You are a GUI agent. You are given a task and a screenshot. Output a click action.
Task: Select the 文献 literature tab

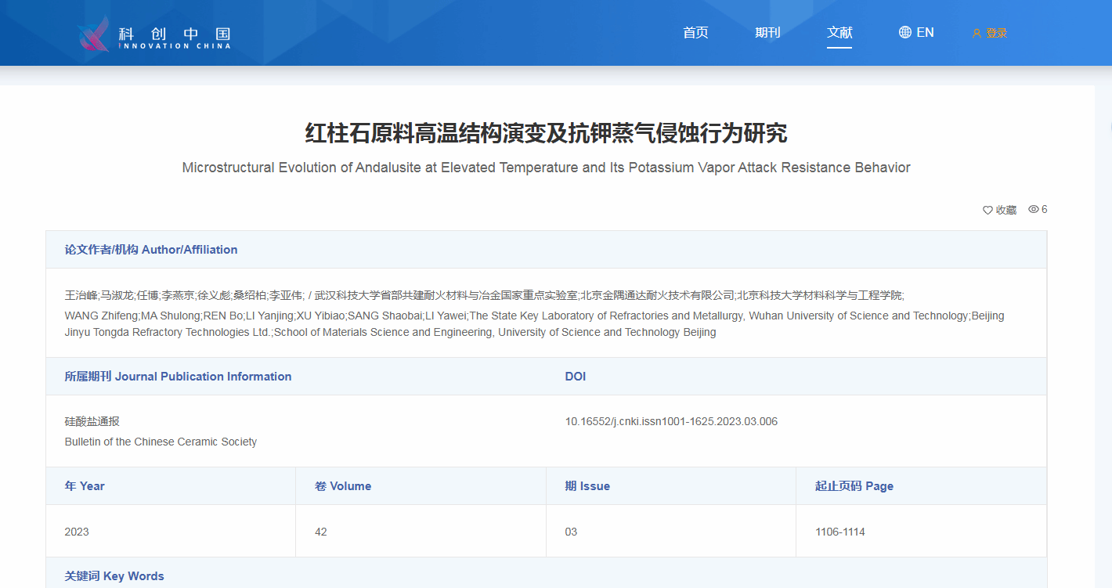pyautogui.click(x=839, y=32)
